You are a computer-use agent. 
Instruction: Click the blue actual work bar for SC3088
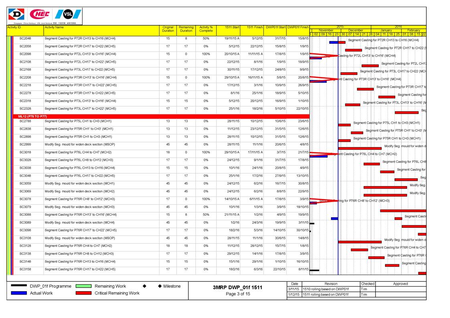click(334, 219)
